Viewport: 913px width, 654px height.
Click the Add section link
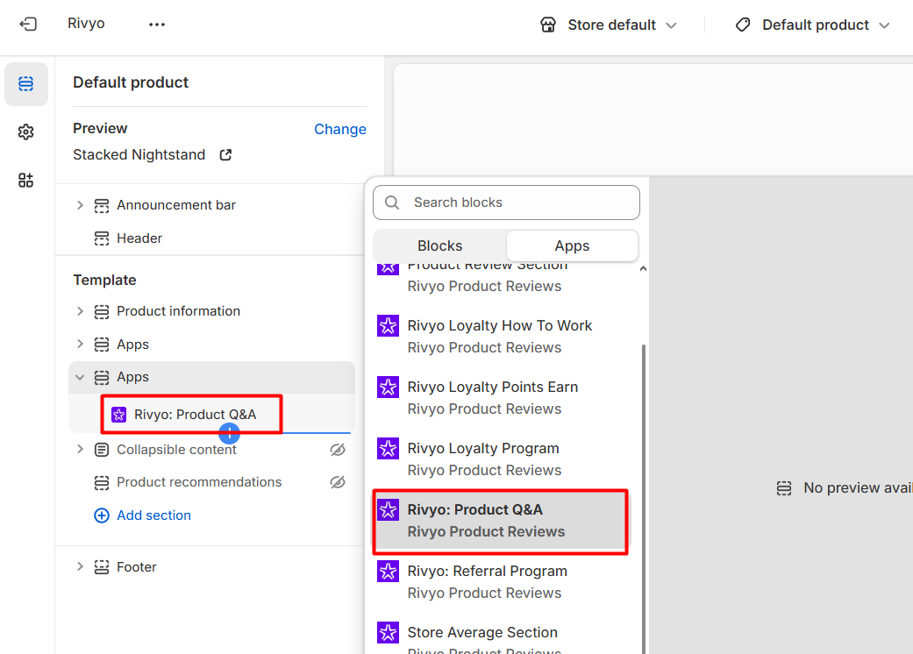[x=153, y=515]
